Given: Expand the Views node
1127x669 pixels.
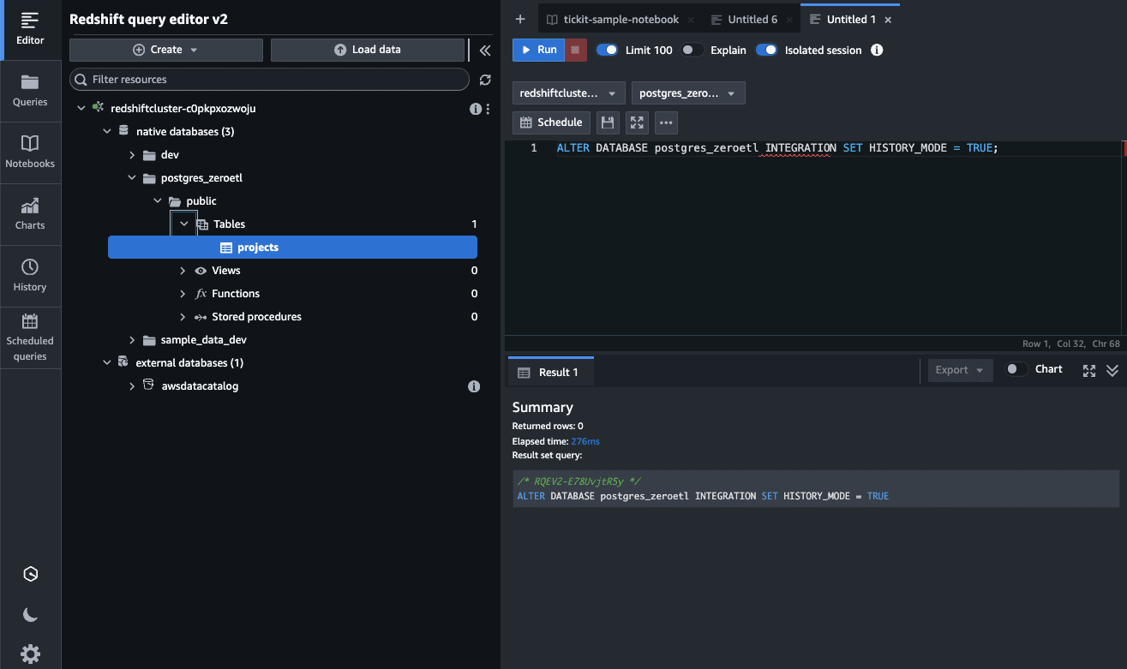Looking at the screenshot, I should [x=183, y=271].
